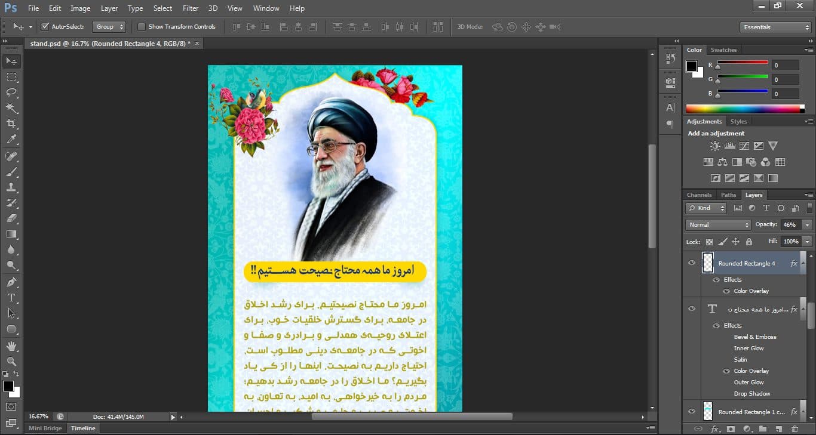Select the Rectangular Marquee tool

pyautogui.click(x=11, y=77)
